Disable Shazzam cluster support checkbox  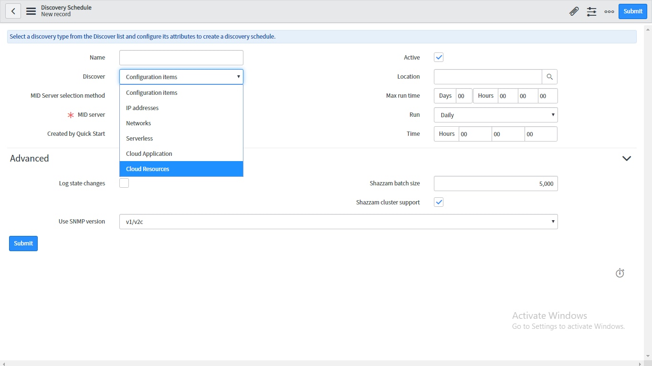point(439,202)
